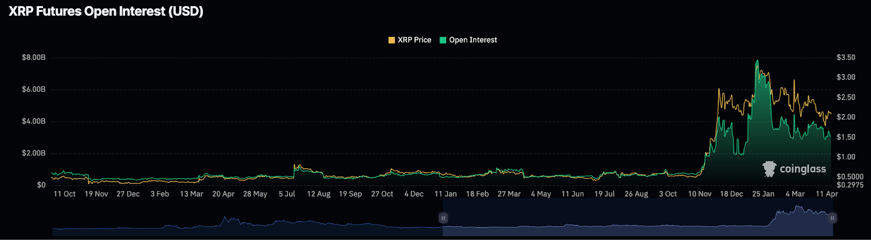Click the 27 Oct date label
This screenshot has width=871, height=240.
[x=382, y=194]
